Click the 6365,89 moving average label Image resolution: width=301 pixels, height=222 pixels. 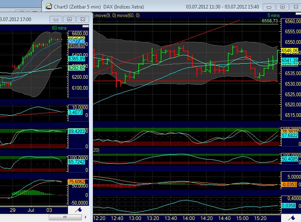[76, 59]
